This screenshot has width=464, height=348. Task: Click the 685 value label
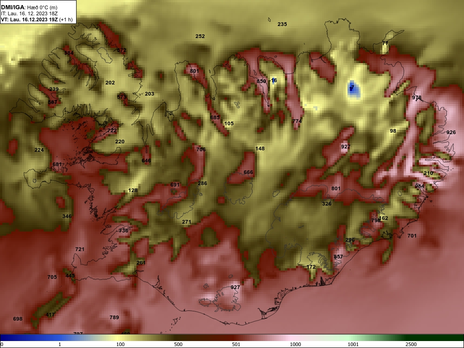point(215,117)
